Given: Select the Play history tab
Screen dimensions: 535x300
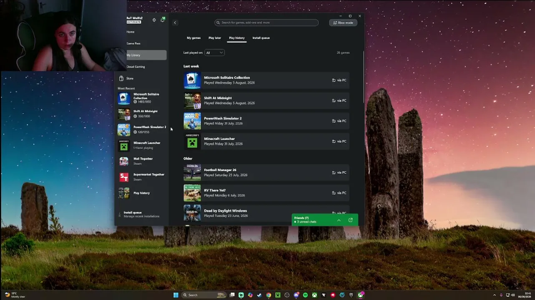Looking at the screenshot, I should [x=236, y=38].
